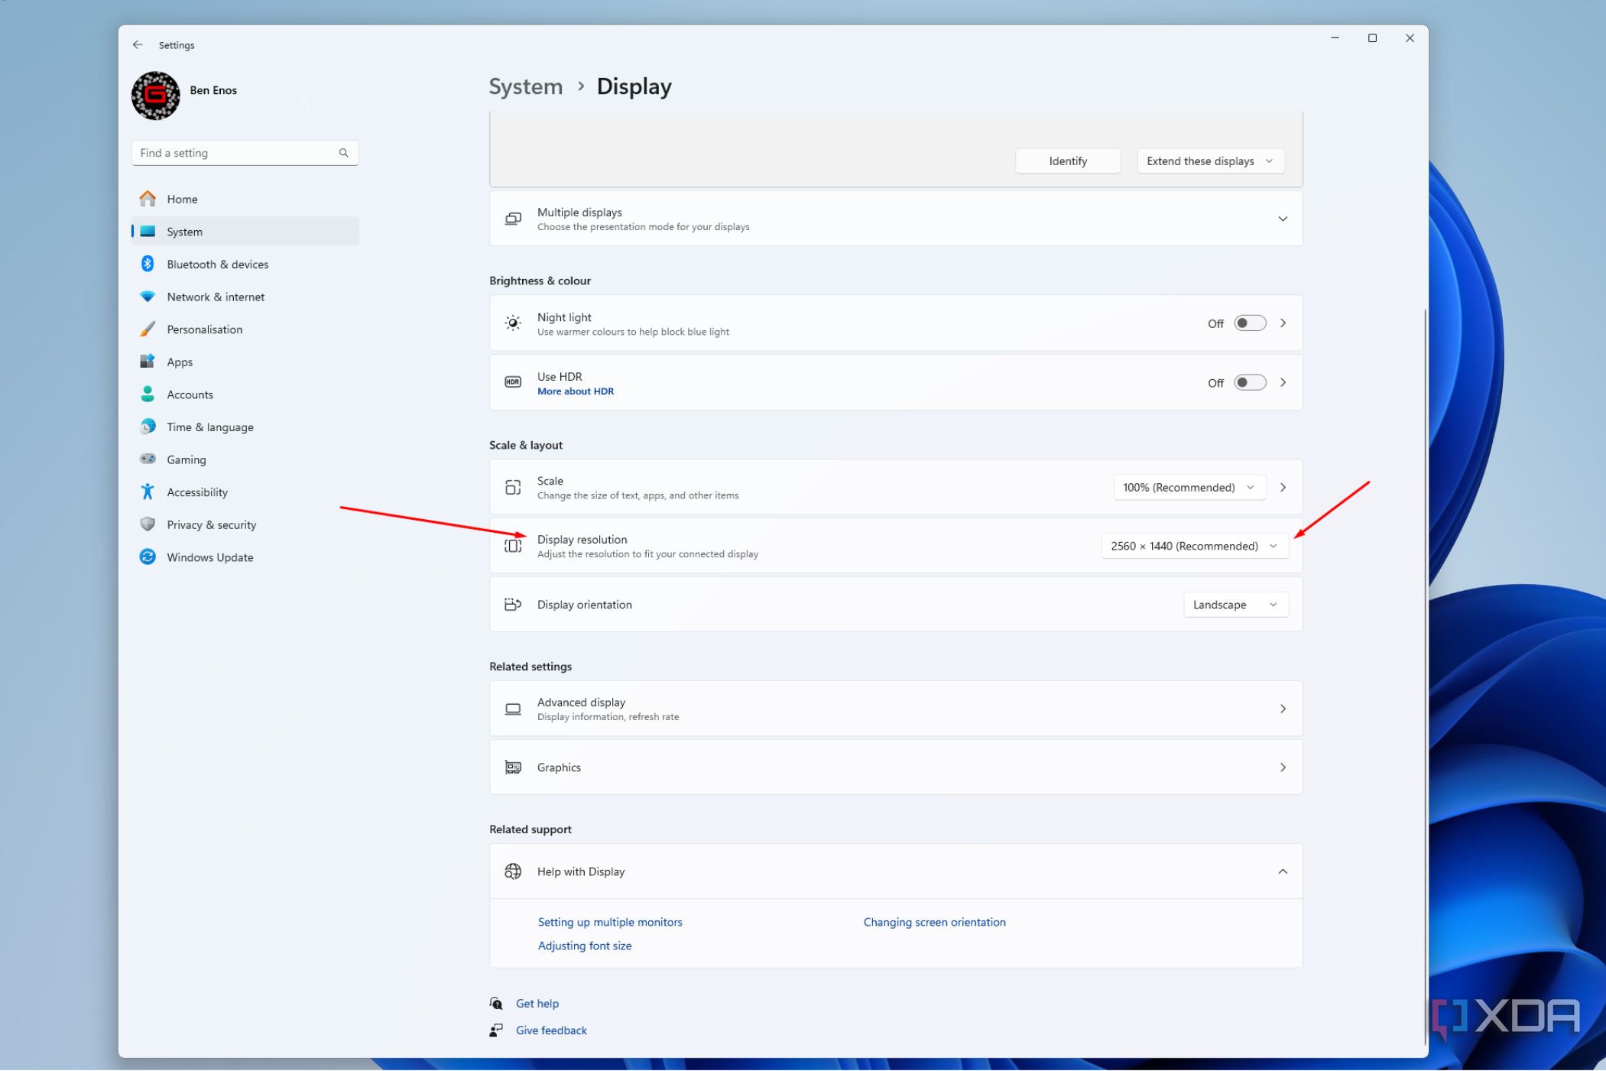Select Apps from the navigation pane
This screenshot has width=1606, height=1071.
click(x=180, y=362)
